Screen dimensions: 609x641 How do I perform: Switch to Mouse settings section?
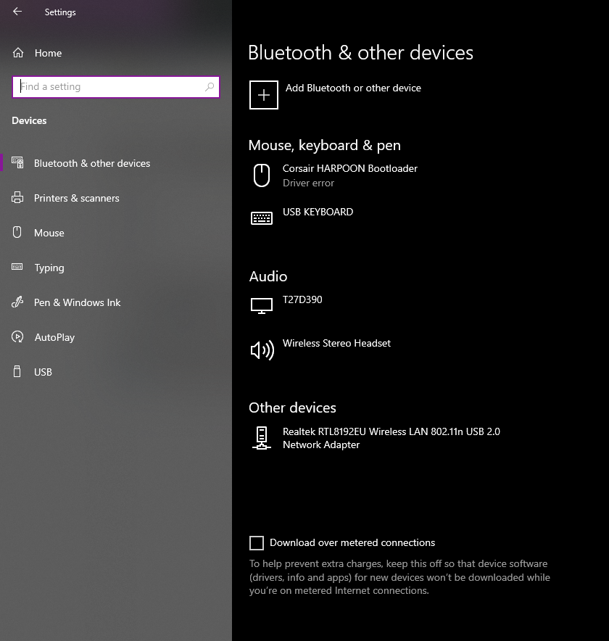(49, 233)
